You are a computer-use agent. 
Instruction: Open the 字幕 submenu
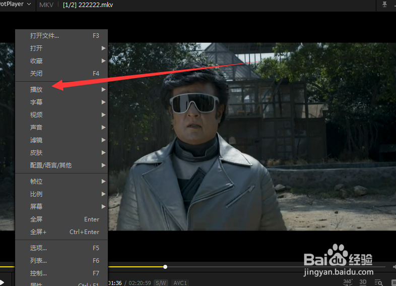pos(61,102)
